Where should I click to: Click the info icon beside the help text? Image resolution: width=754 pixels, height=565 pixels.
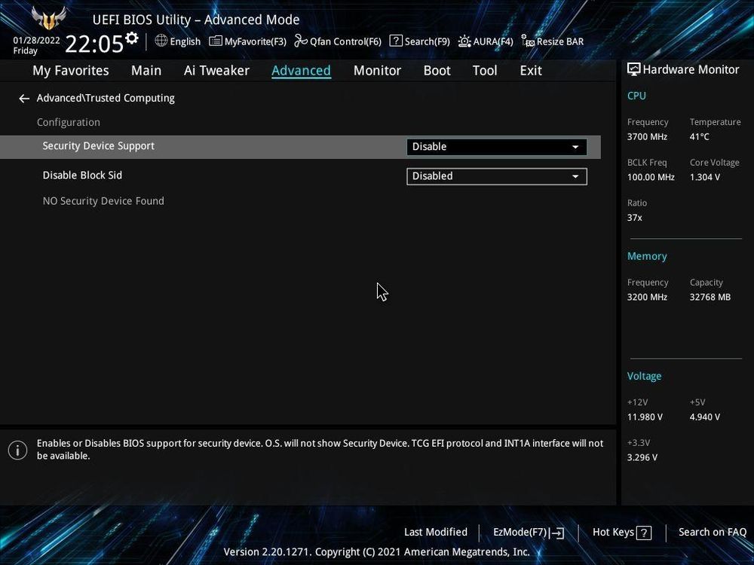coord(17,450)
